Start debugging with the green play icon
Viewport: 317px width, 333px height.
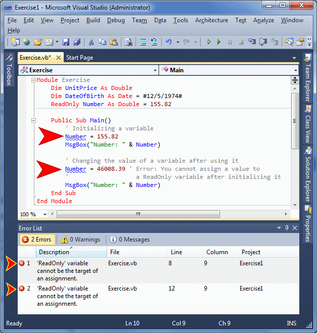pos(218,42)
